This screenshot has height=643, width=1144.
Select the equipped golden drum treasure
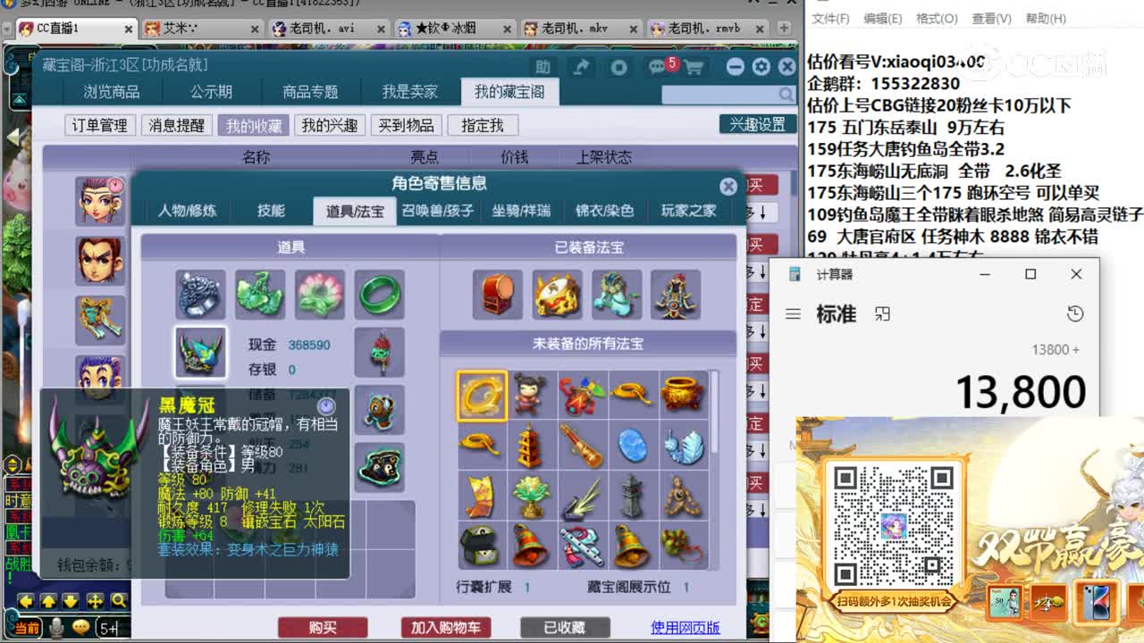click(557, 295)
